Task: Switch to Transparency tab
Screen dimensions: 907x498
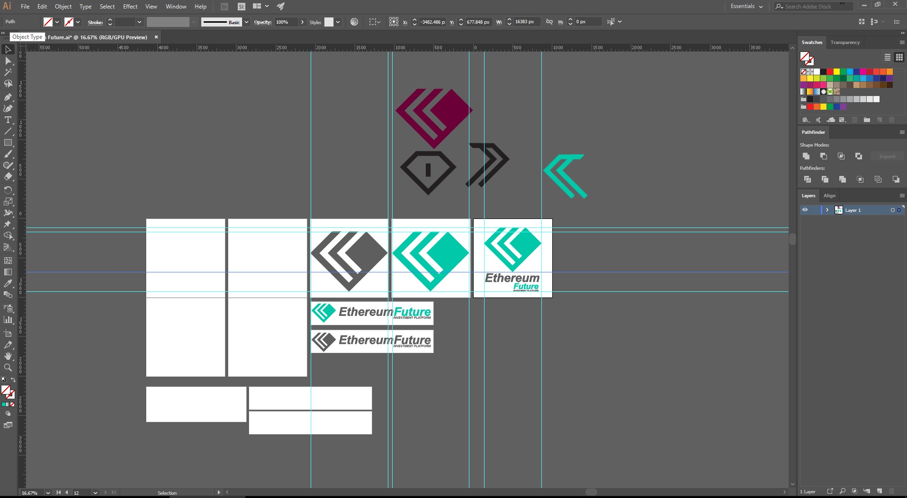Action: point(845,43)
